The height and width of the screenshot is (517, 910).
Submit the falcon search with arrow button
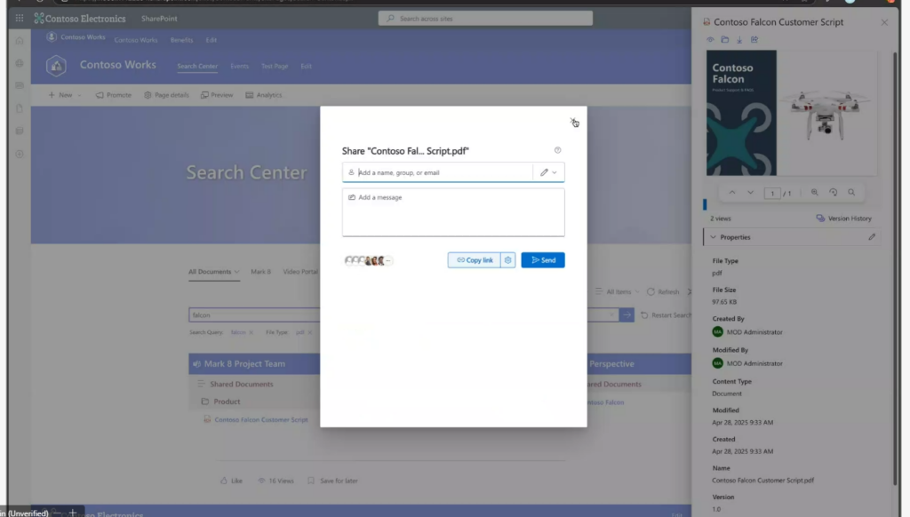click(627, 314)
